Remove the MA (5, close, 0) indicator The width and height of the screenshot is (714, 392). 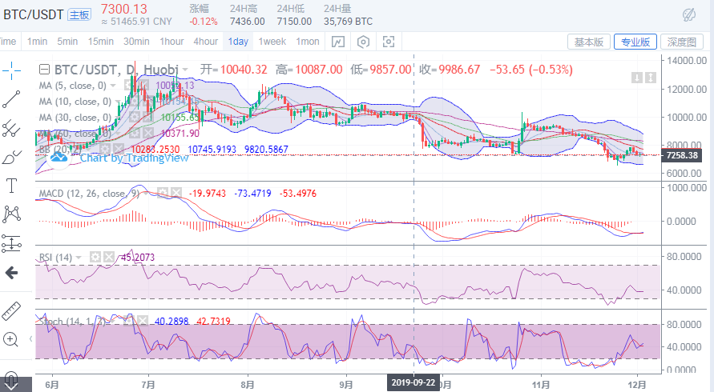click(x=143, y=86)
